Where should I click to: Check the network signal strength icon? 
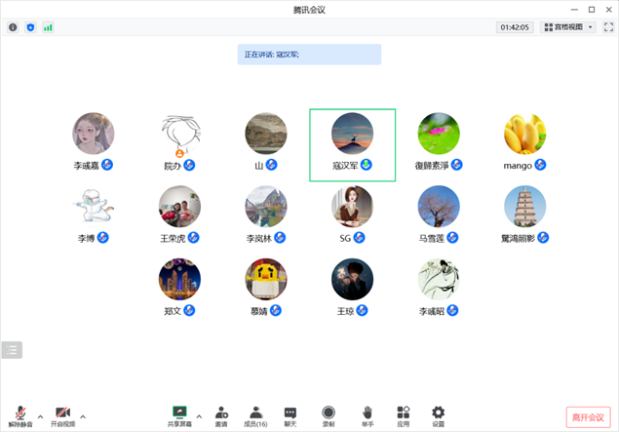coord(48,27)
